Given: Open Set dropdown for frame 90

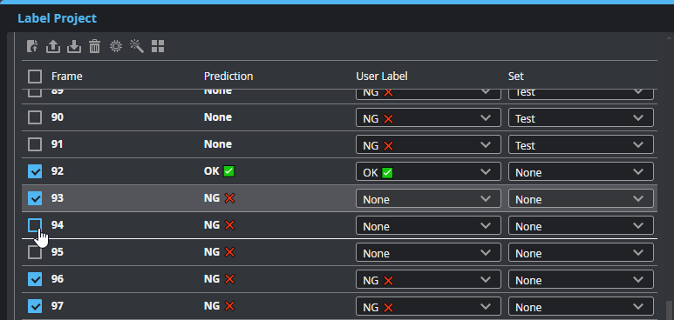Looking at the screenshot, I should (581, 118).
